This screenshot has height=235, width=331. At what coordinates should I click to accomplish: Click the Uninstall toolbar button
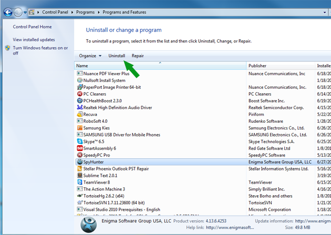point(117,56)
